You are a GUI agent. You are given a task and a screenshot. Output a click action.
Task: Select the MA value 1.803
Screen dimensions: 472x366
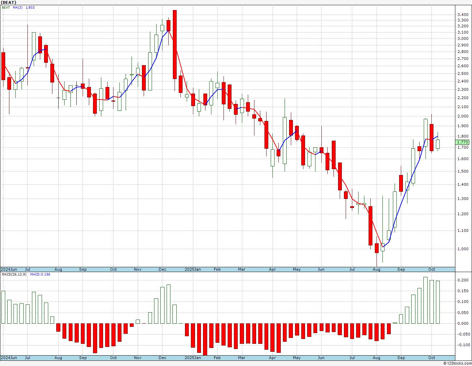[x=30, y=8]
